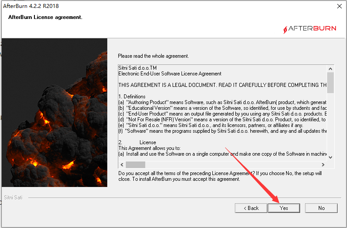This screenshot has width=347, height=228.
Task: Click the "(a) Install and use the Software" line
Action: [223, 154]
